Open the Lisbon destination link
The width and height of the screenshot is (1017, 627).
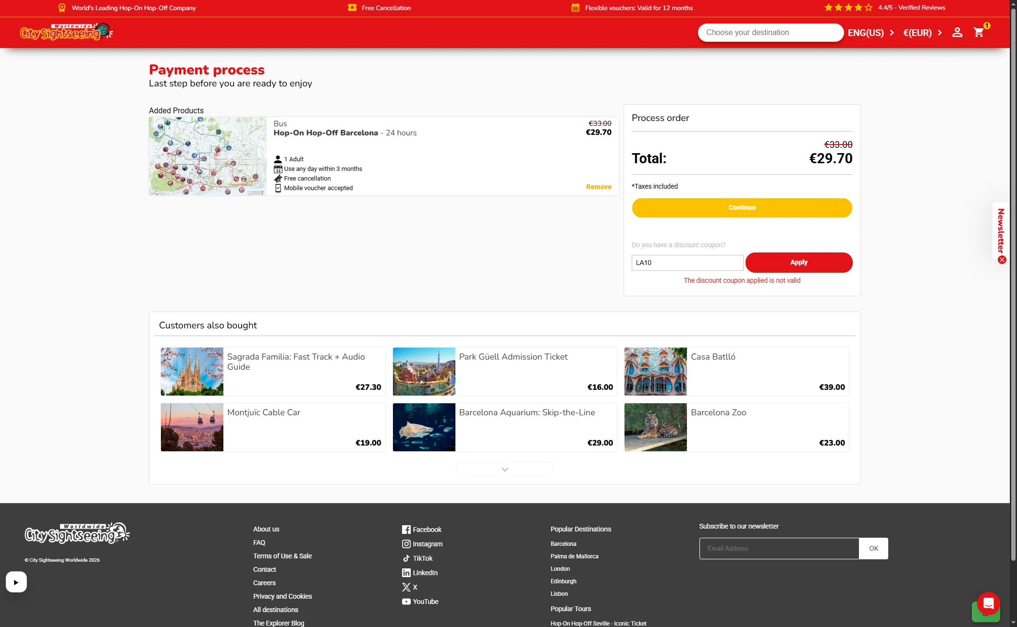pos(559,594)
